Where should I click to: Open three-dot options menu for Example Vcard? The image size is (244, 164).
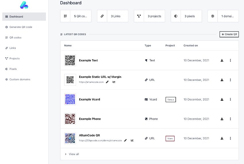(x=231, y=100)
